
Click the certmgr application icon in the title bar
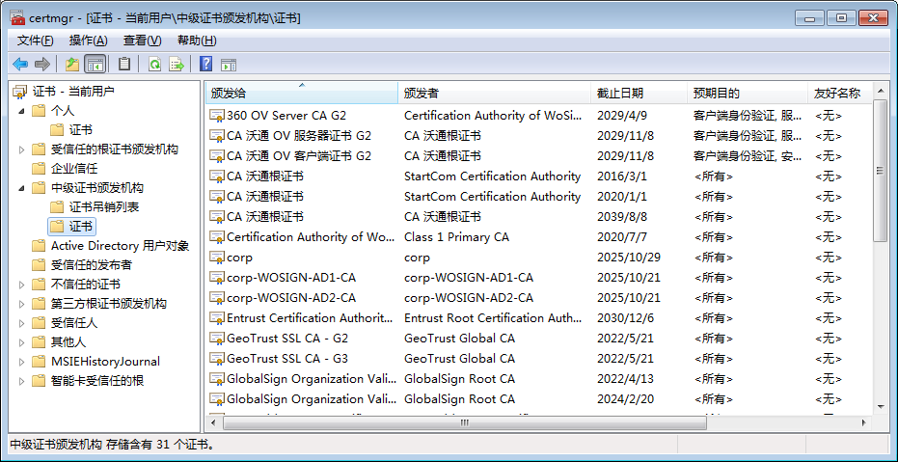click(18, 17)
